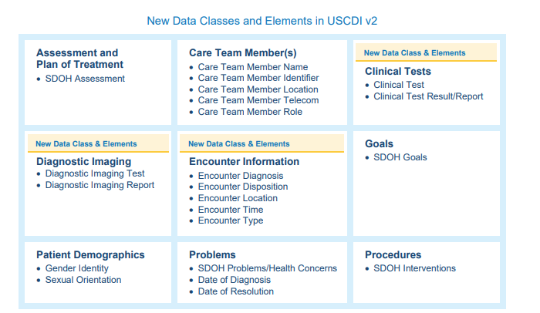The width and height of the screenshot is (540, 313).
Task: Select the 'Encounter Disposition' list item
Action: [243, 187]
